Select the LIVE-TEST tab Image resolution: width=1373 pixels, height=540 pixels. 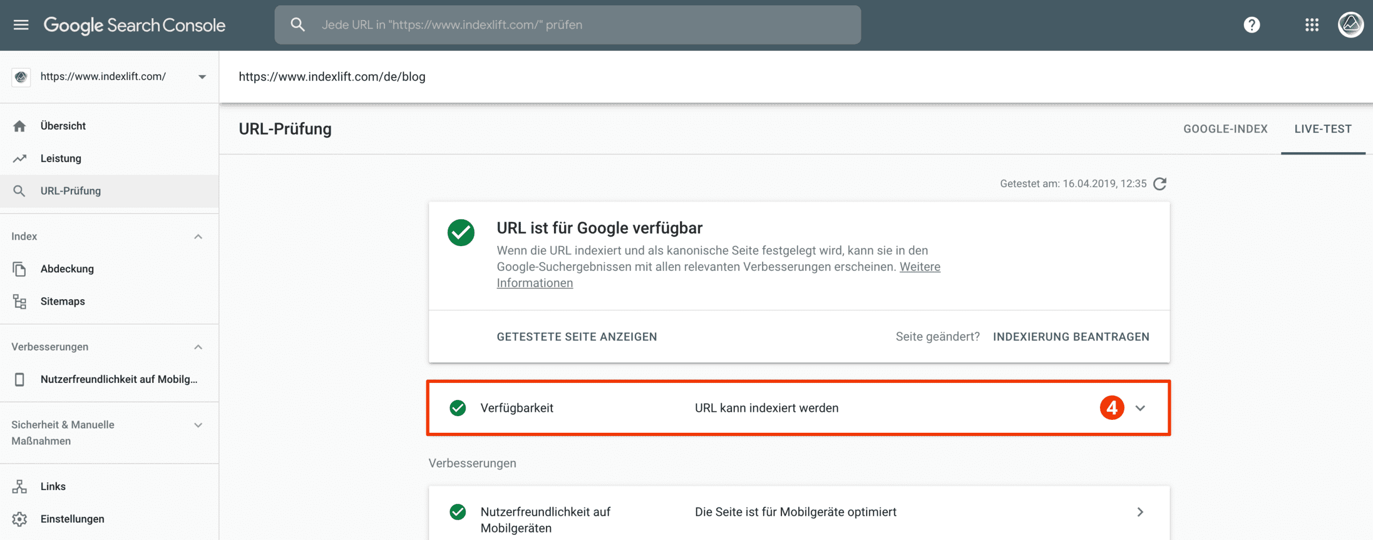(1323, 129)
